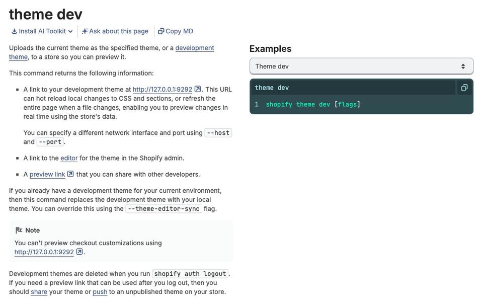The height and width of the screenshot is (298, 483).
Task: Click external-link icon in the Note box
Action: 79,252
